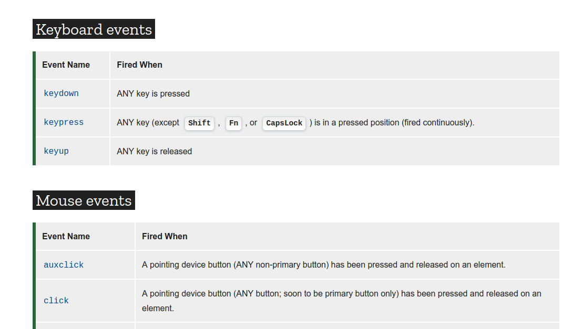Click the 'ANY key is released' description
This screenshot has width=583, height=329.
pos(154,152)
